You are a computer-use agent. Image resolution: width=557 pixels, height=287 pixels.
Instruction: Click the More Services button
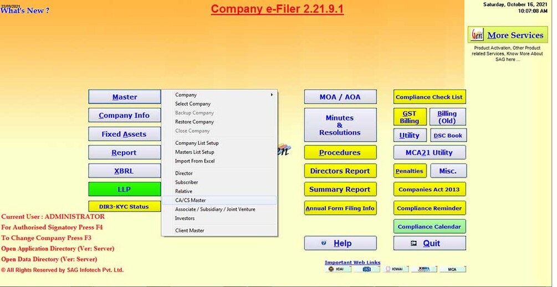(x=508, y=35)
